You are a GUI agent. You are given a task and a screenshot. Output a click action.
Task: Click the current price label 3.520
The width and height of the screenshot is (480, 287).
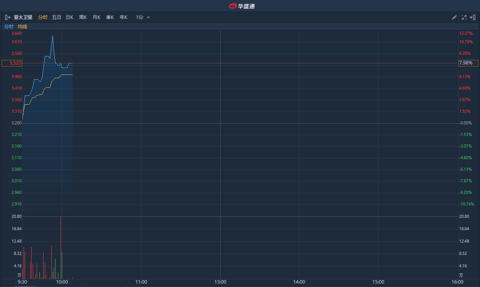tap(12, 63)
